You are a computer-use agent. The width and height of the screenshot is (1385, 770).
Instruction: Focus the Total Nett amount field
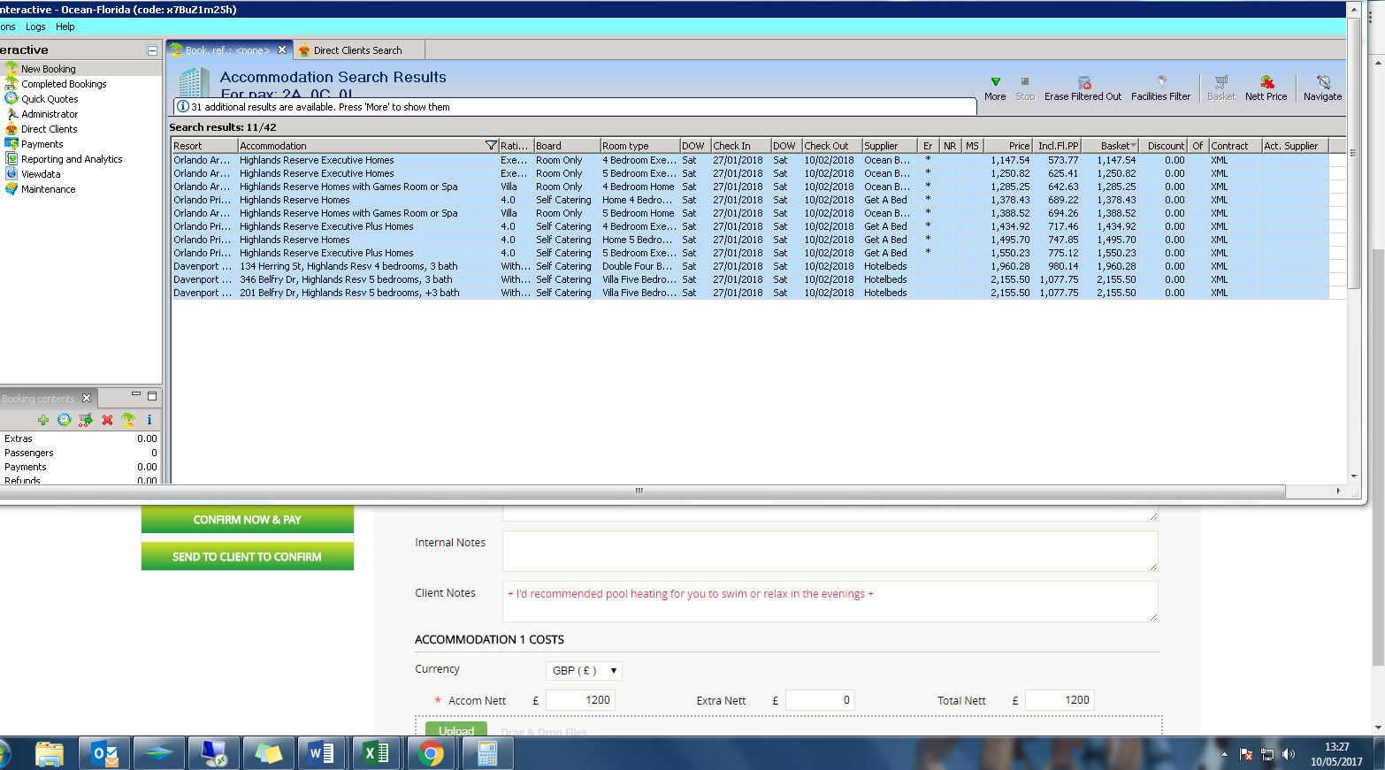point(1060,700)
